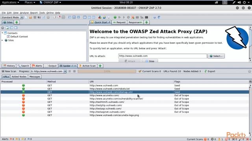Click the table column chooser icon at table corner
This screenshot has width=252, height=141.
point(250,82)
